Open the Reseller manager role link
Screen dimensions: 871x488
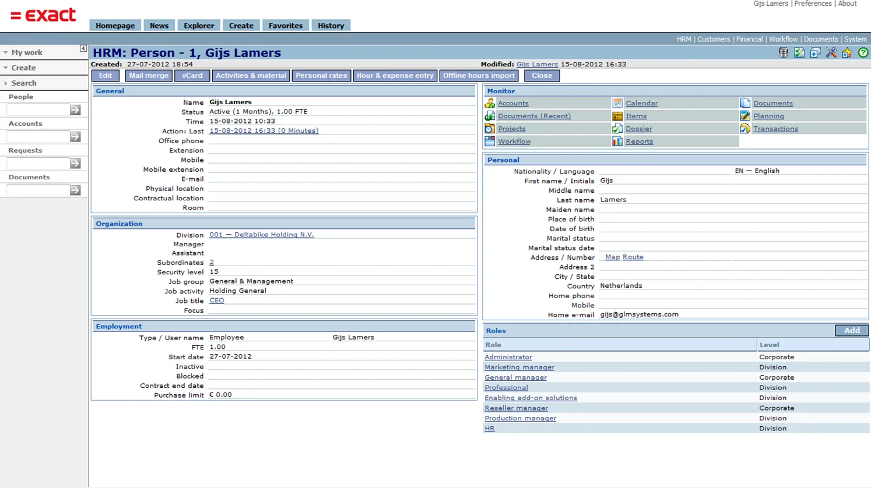516,408
